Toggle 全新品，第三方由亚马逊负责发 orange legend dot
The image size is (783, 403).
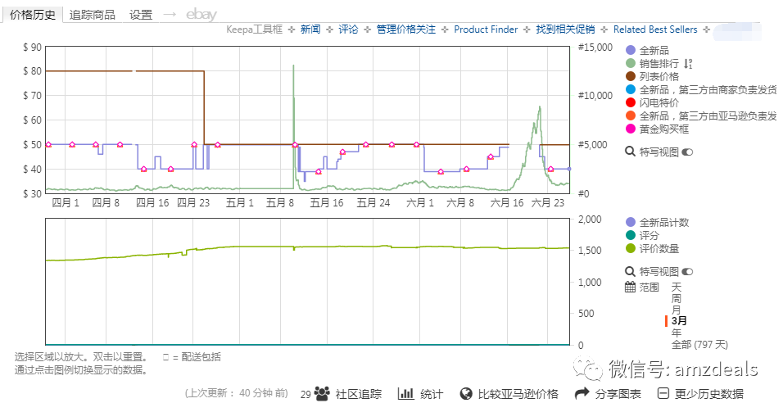point(631,115)
